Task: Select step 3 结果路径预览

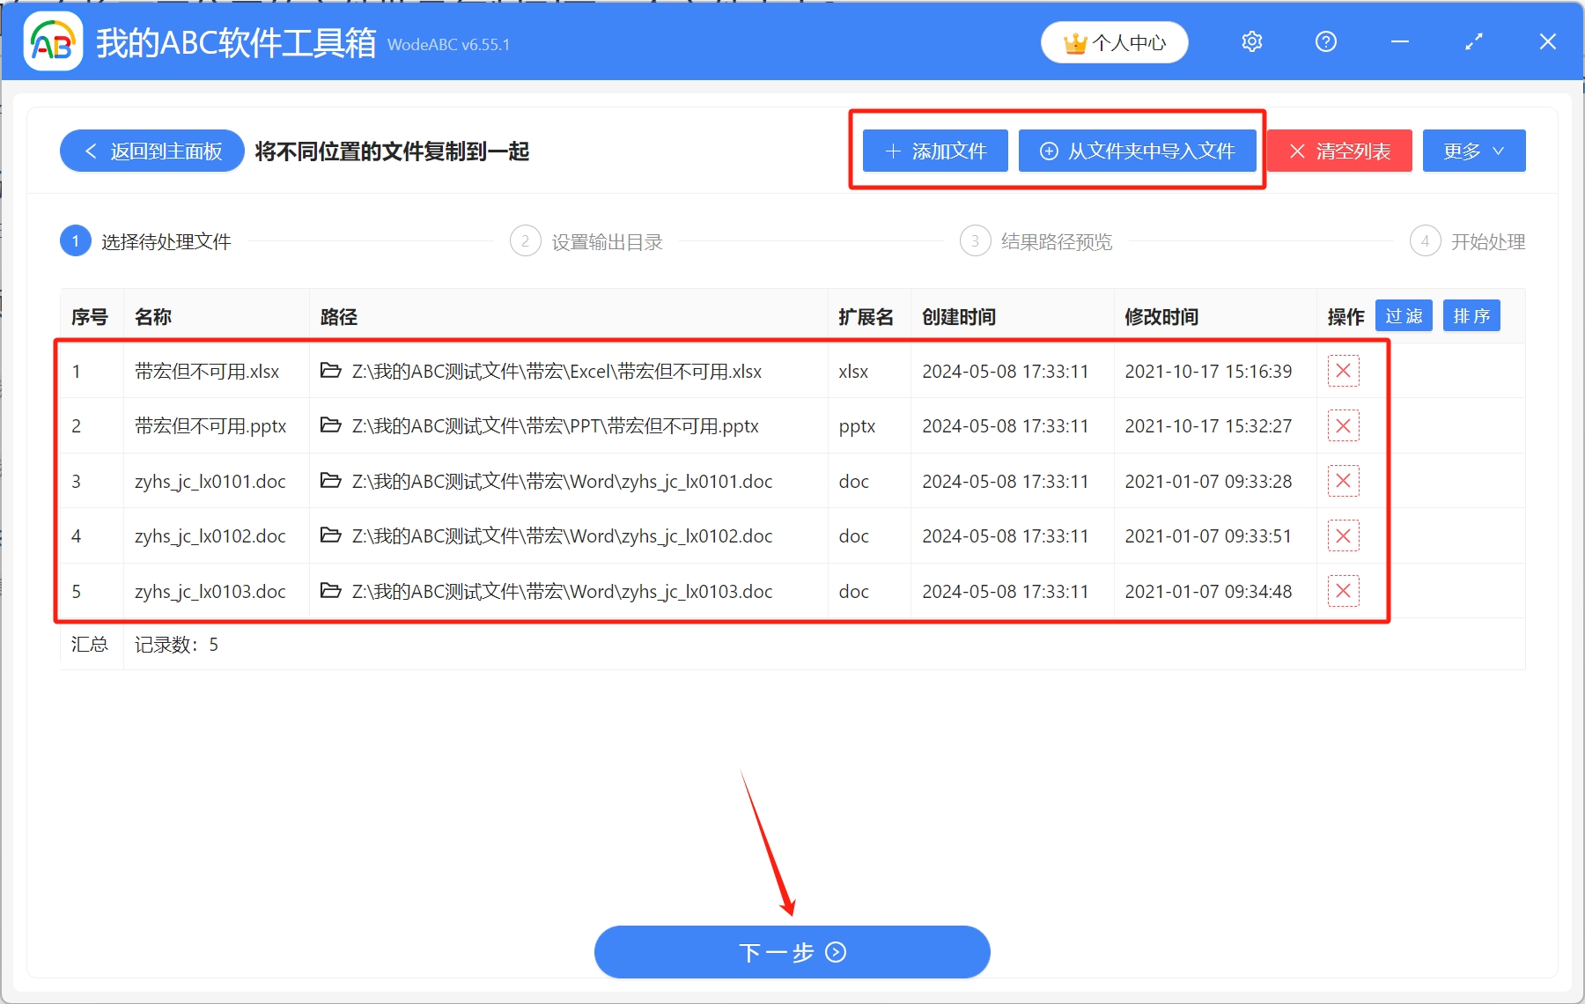Action: [1036, 240]
